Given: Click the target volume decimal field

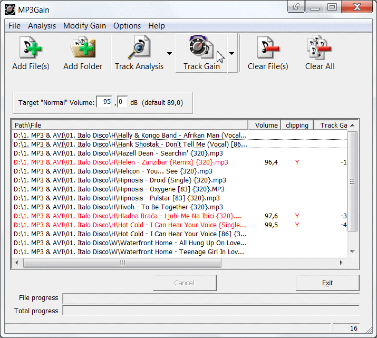Looking at the screenshot, I should [122, 102].
